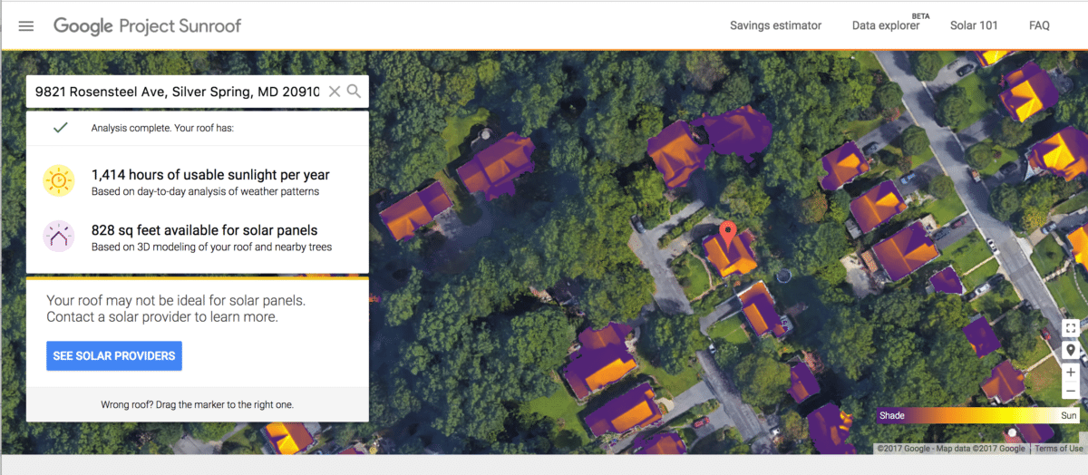Open the Savings estimator page
The width and height of the screenshot is (1088, 475).
point(775,25)
